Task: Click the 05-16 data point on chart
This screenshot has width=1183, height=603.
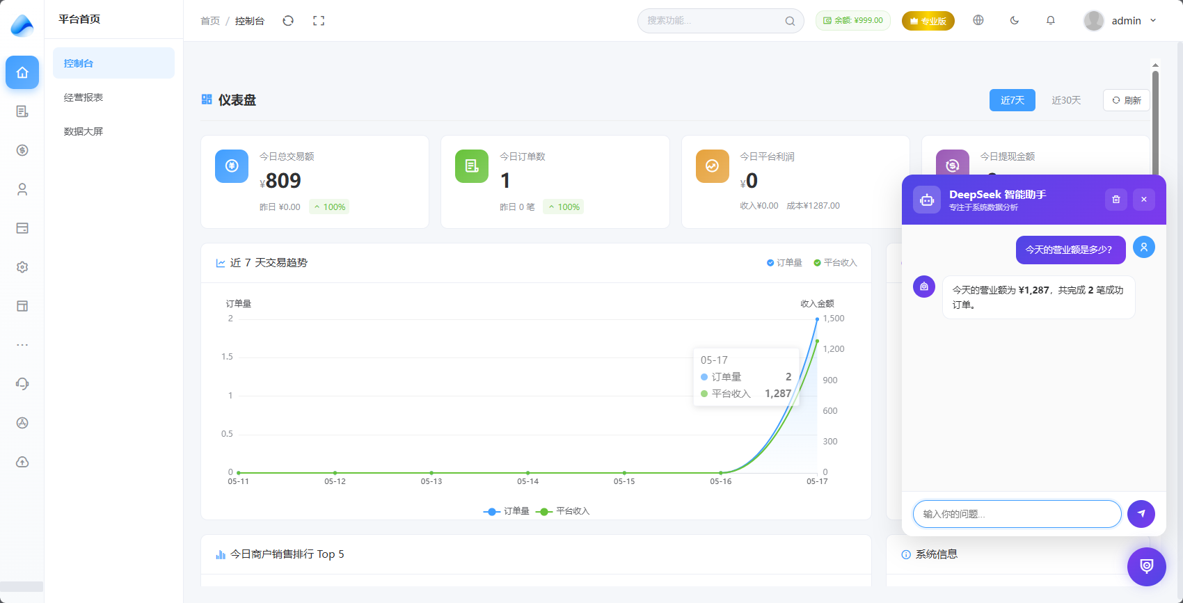Action: point(721,473)
